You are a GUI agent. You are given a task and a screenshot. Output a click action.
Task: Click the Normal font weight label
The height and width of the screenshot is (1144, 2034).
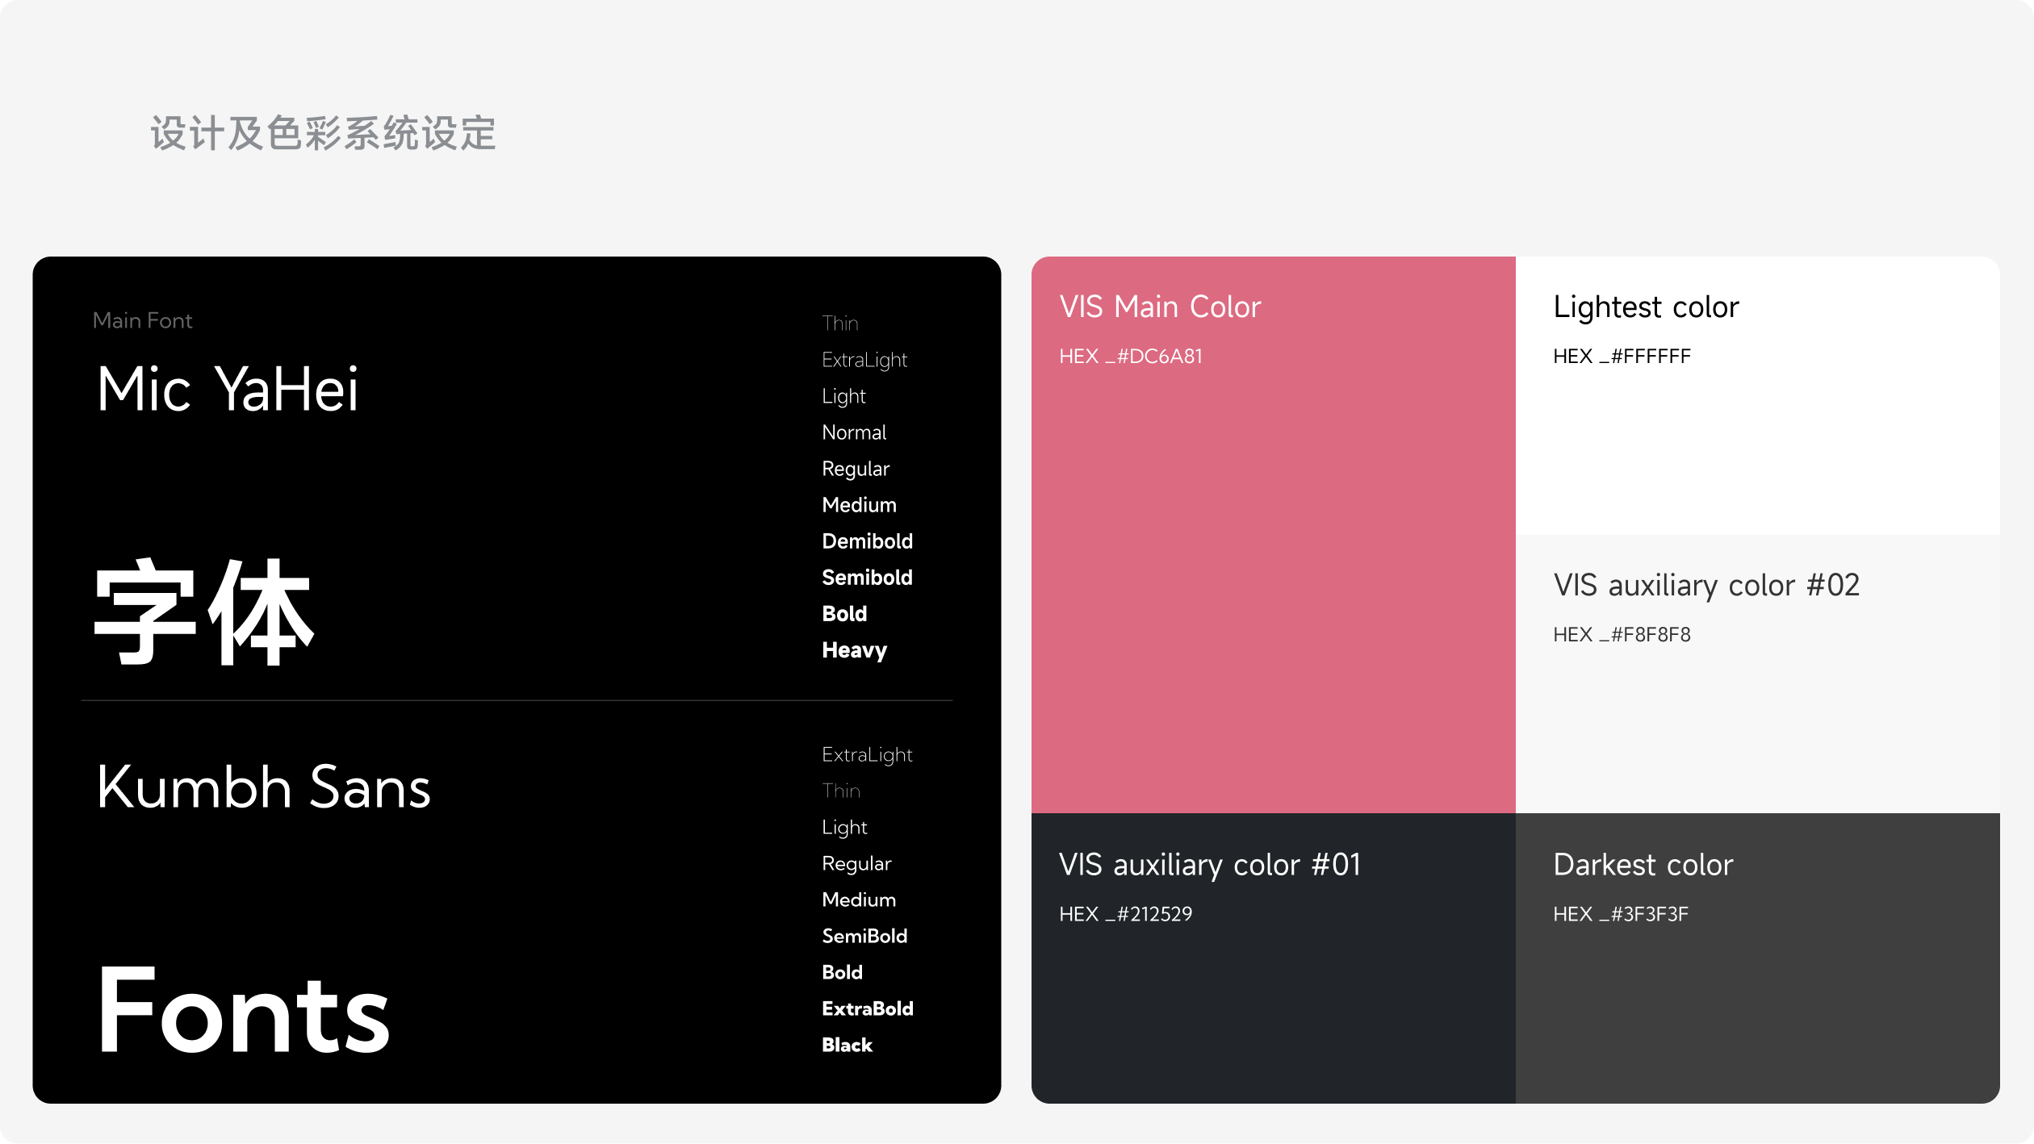854,432
